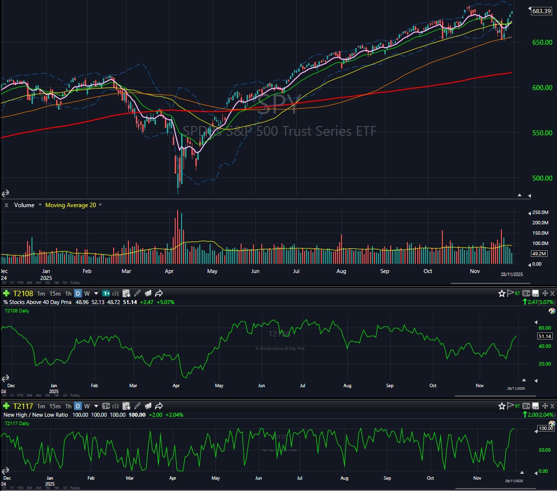The height and width of the screenshot is (491, 557).
Task: Select 1h timeframe on T2108 panel
Action: click(68, 293)
